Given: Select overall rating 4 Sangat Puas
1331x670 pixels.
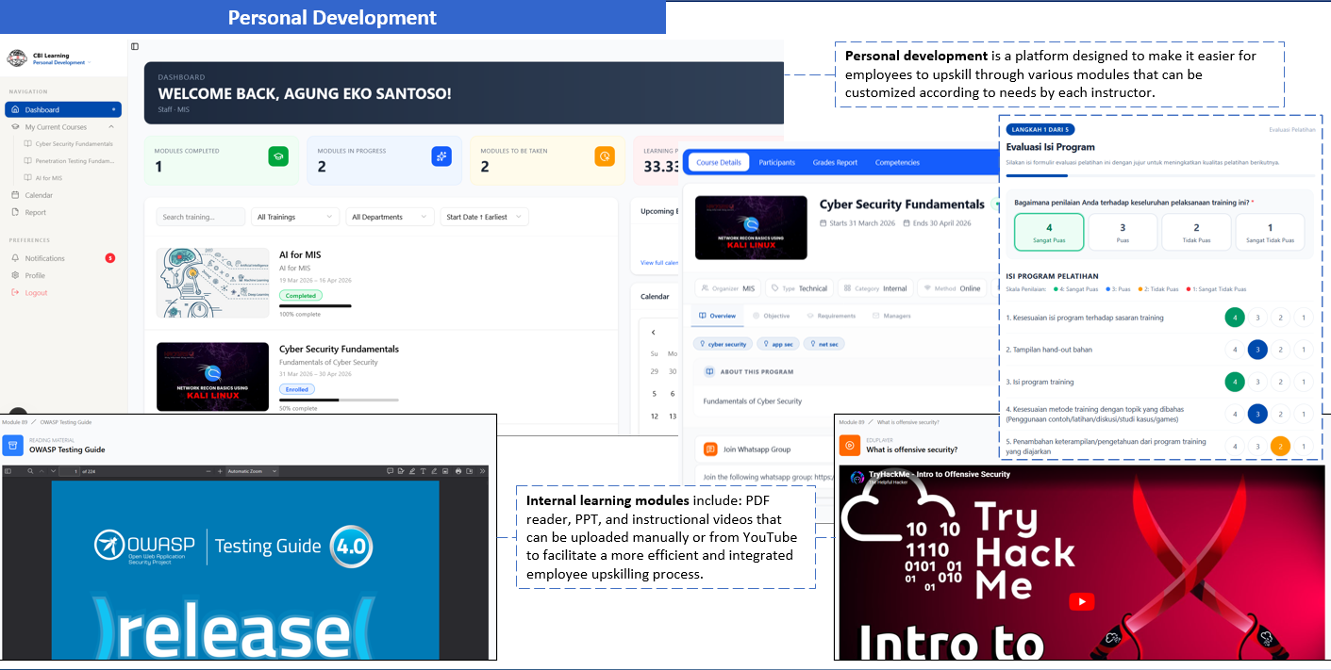Looking at the screenshot, I should pyautogui.click(x=1049, y=233).
